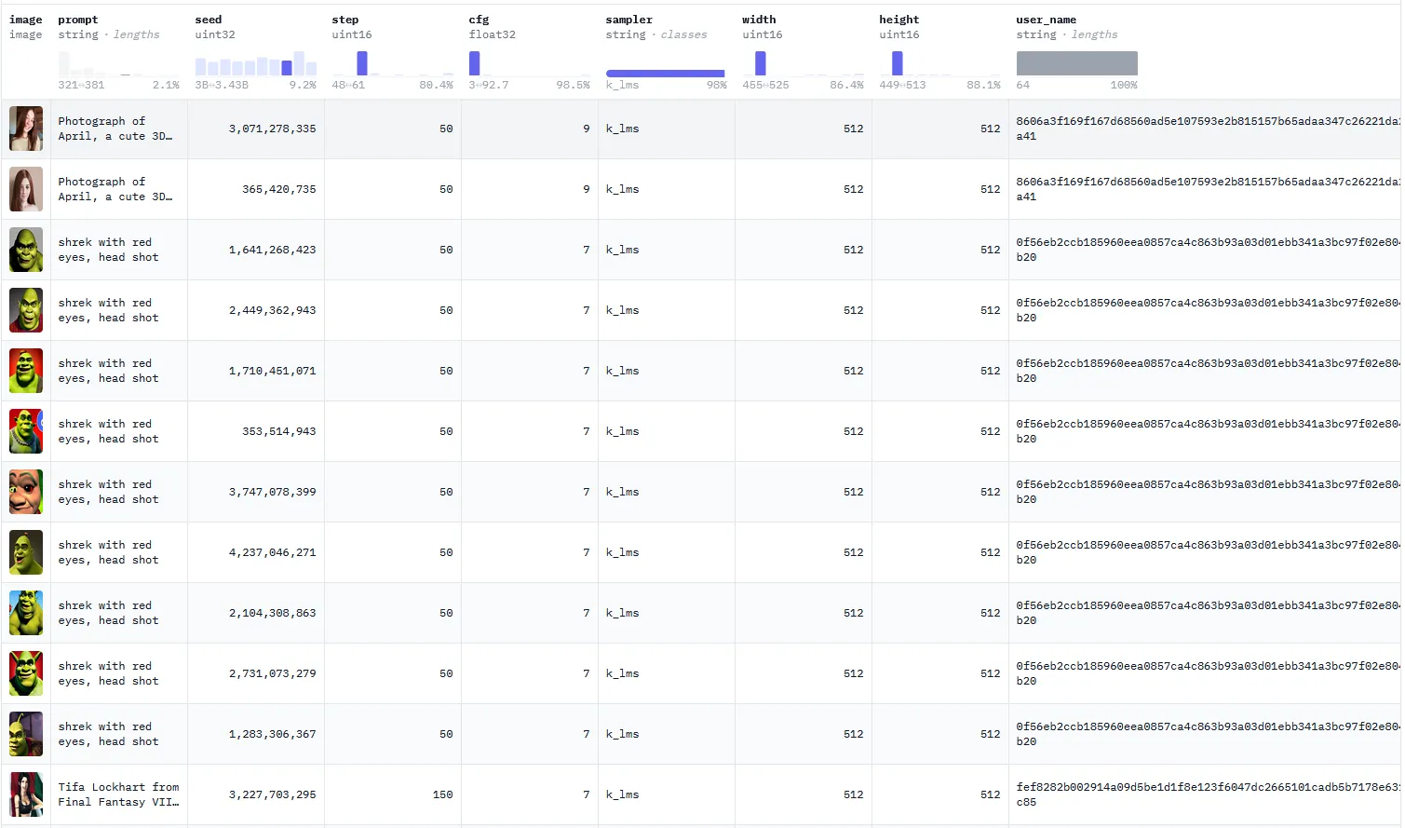Open the Tifa Lockhart image thumbnail

[26, 794]
